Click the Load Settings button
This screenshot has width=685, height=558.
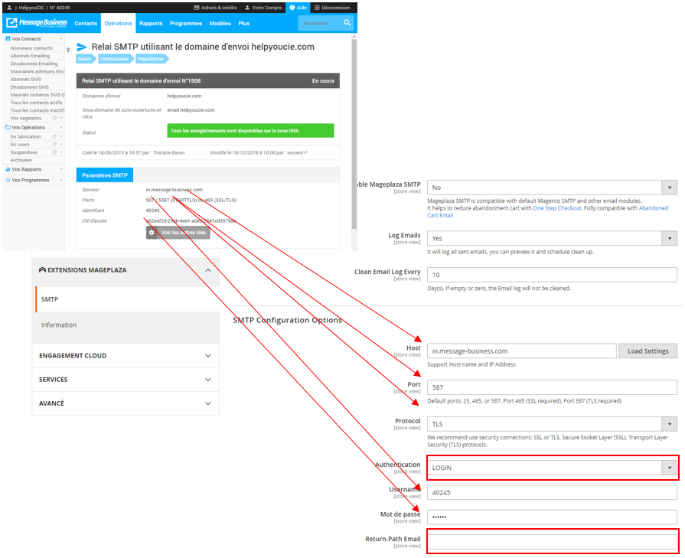point(647,351)
